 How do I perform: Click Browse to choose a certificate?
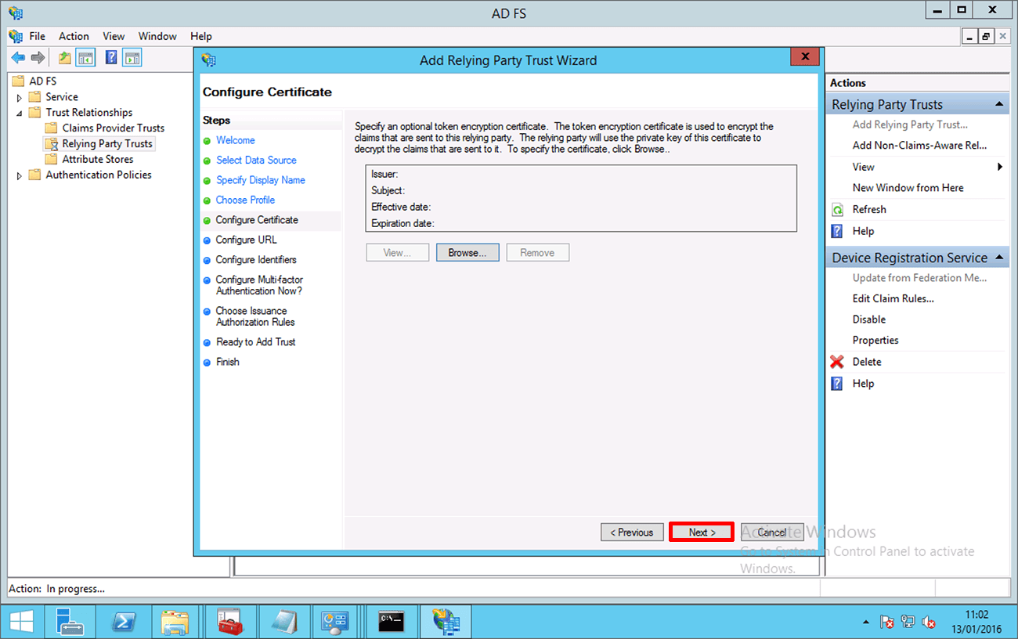[x=467, y=253]
